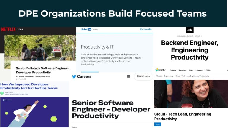Click the Engineering breadcrumb
The width and height of the screenshot is (228, 128).
[x=169, y=76]
